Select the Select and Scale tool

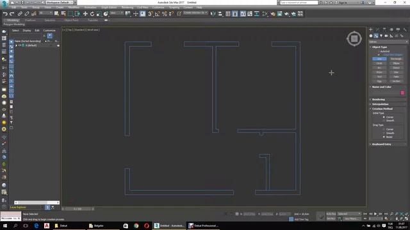click(99, 14)
